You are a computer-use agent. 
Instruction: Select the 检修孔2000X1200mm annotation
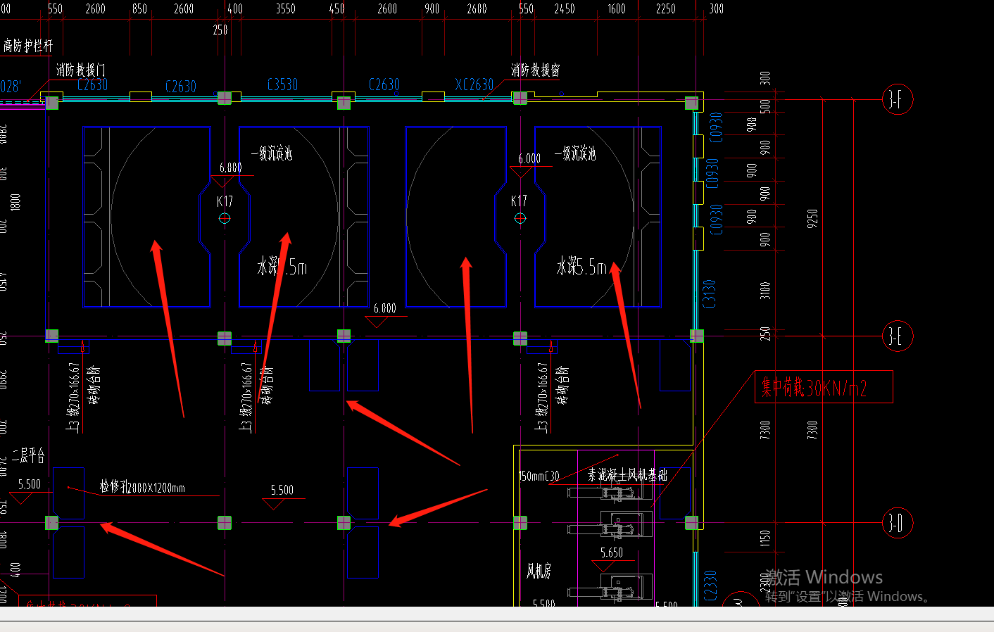click(142, 487)
